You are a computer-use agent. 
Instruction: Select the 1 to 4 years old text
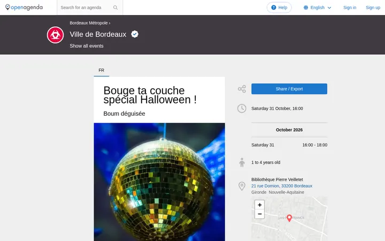266,163
